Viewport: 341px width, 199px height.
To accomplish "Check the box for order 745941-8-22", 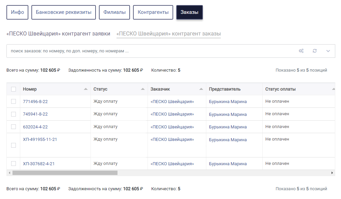I will 14,114.
